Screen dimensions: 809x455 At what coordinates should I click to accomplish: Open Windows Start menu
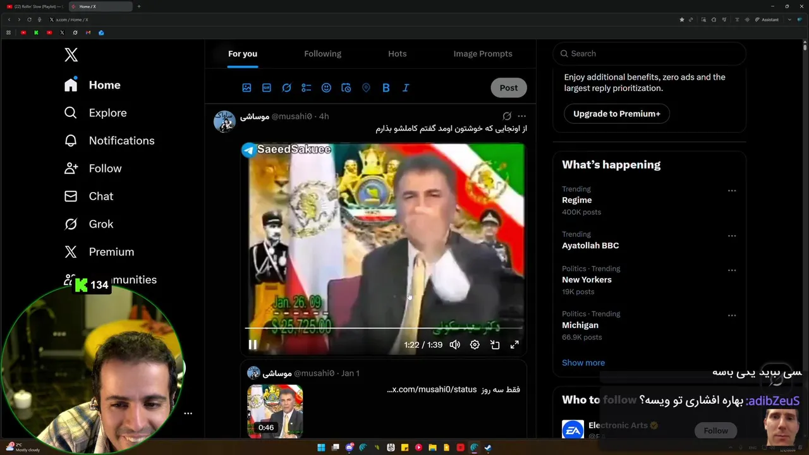[x=321, y=447]
